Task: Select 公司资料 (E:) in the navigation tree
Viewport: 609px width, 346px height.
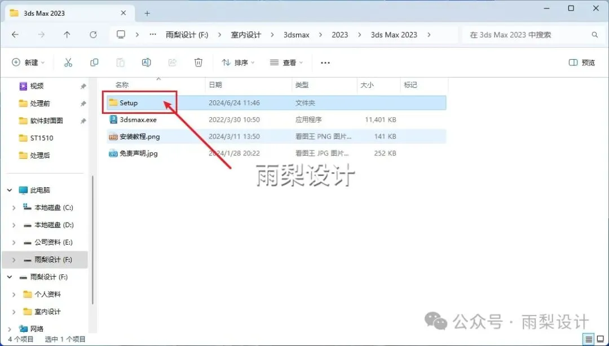Action: pyautogui.click(x=54, y=242)
